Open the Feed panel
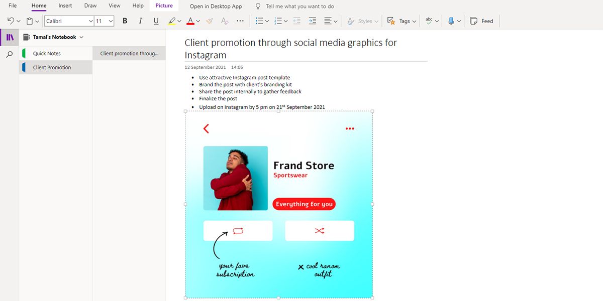The image size is (603, 301). [481, 21]
